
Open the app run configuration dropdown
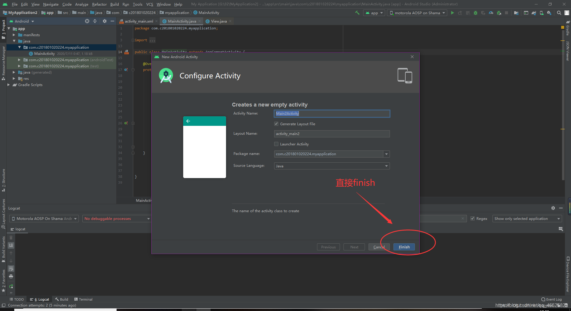[374, 13]
